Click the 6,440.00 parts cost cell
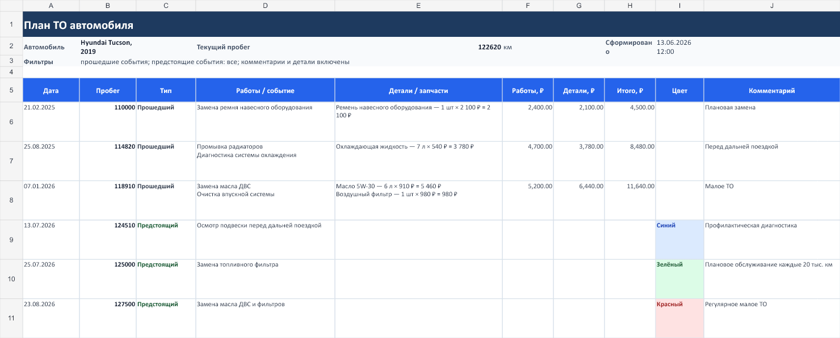The height and width of the screenshot is (338, 840). tap(579, 201)
